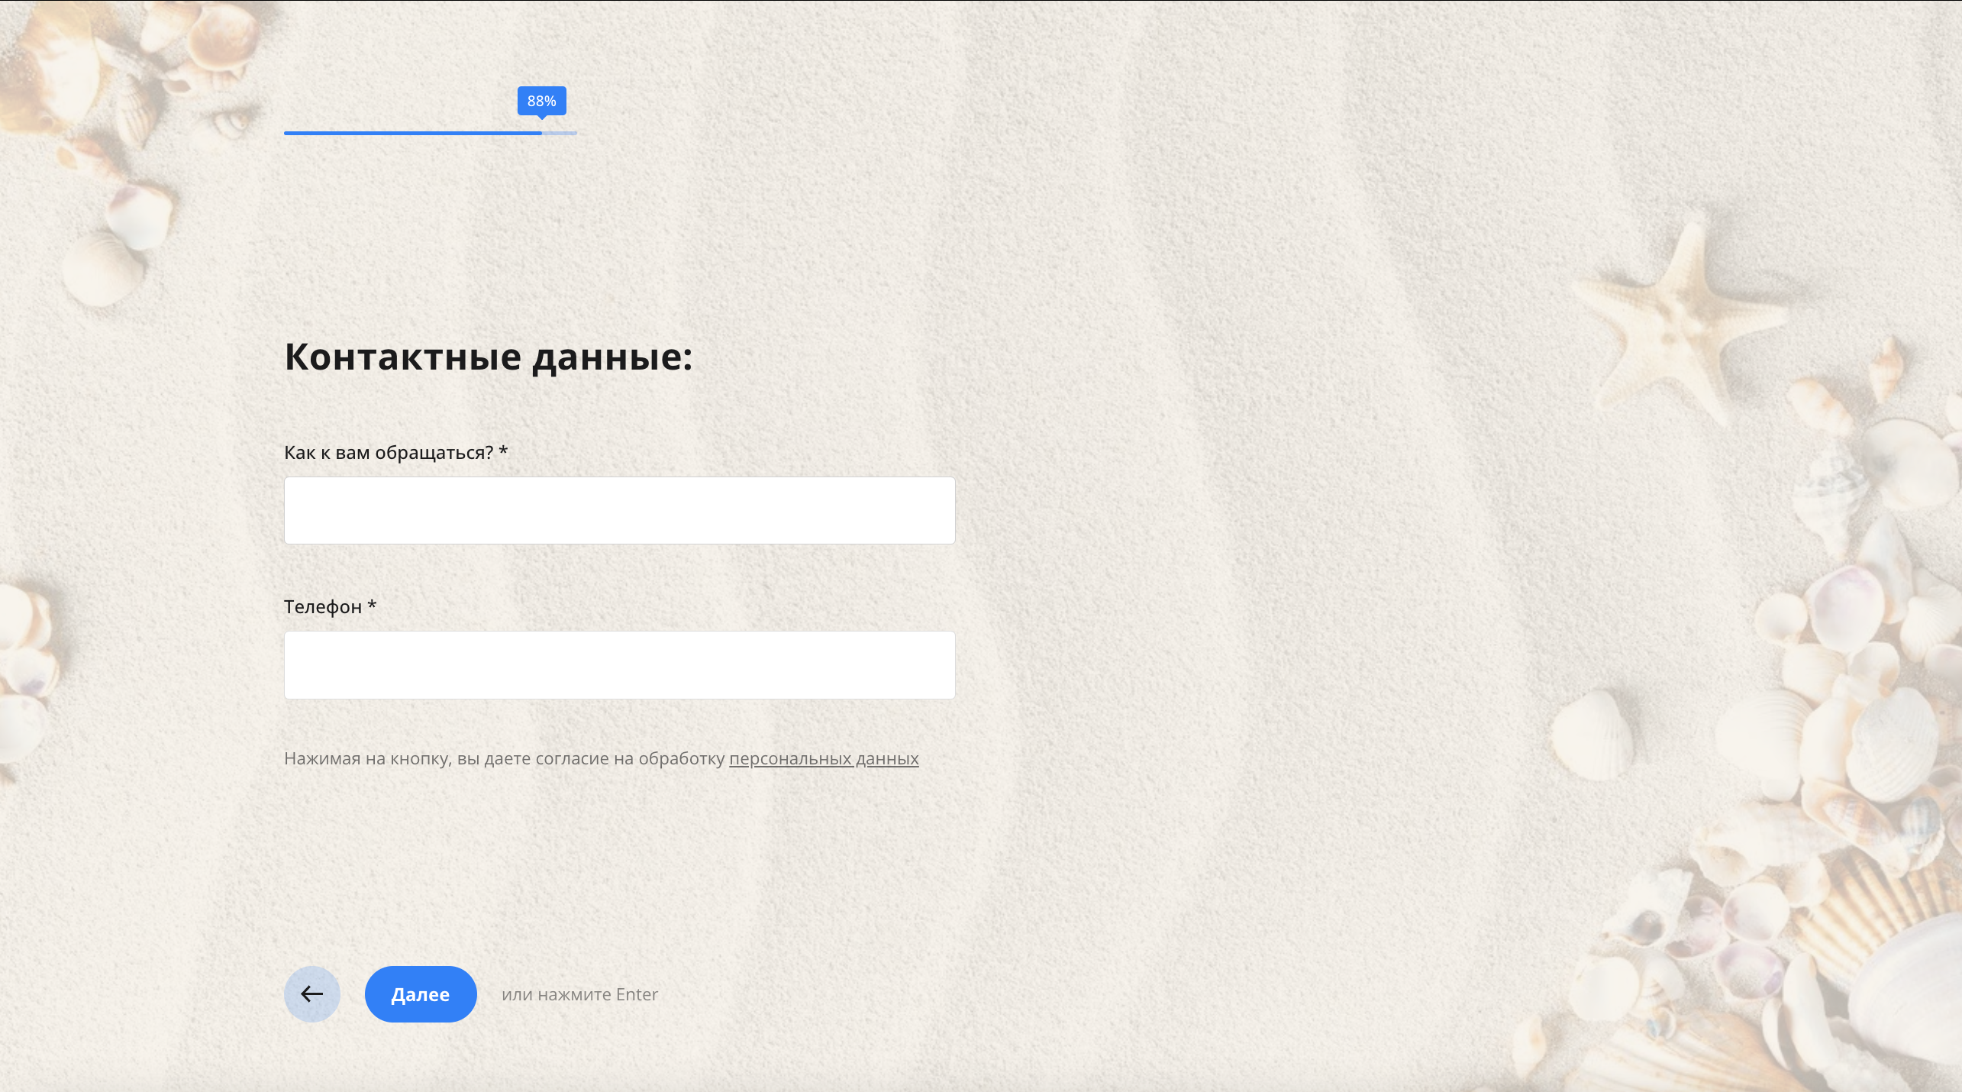Click the filled blue part of progress bar
Screen dimensions: 1962x1092
pos(412,133)
